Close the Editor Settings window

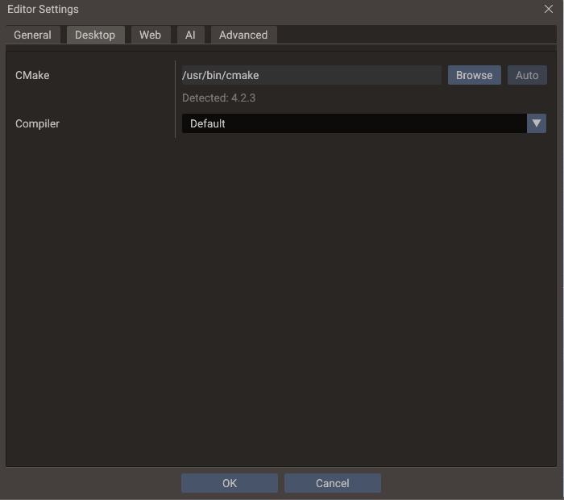[x=549, y=9]
